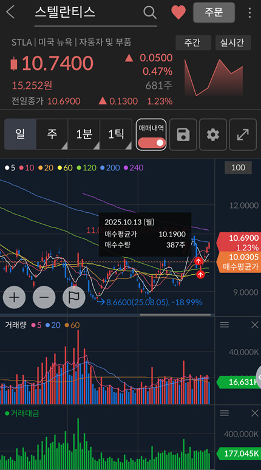Toggle the 매매내역 switch
This screenshot has width=261, height=470.
pyautogui.click(x=152, y=143)
